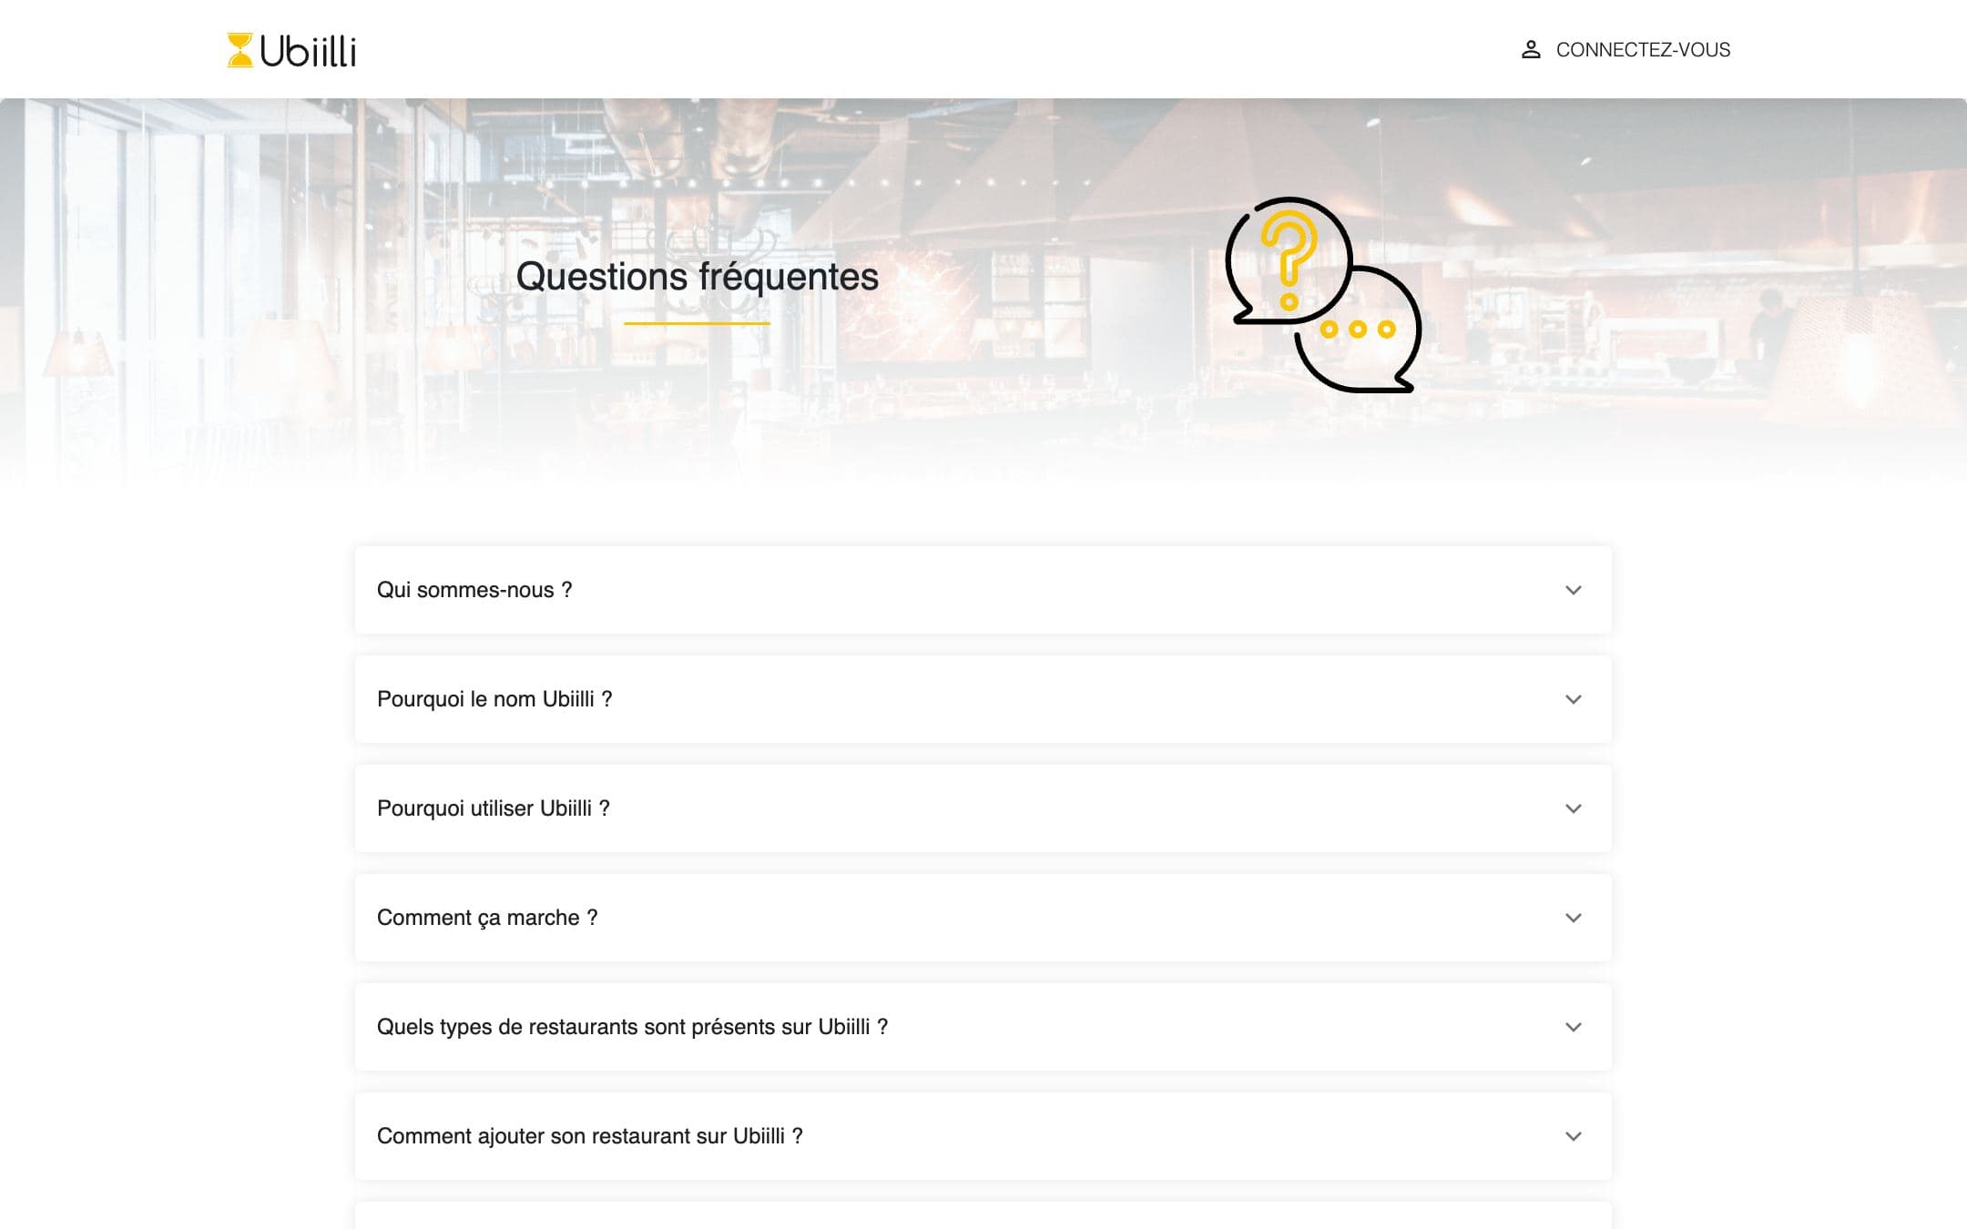Click the 'Questions fréquentes' page heading
The image size is (1967, 1229).
click(698, 277)
